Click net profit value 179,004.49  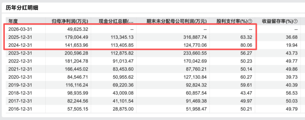pyautogui.click(x=77, y=37)
